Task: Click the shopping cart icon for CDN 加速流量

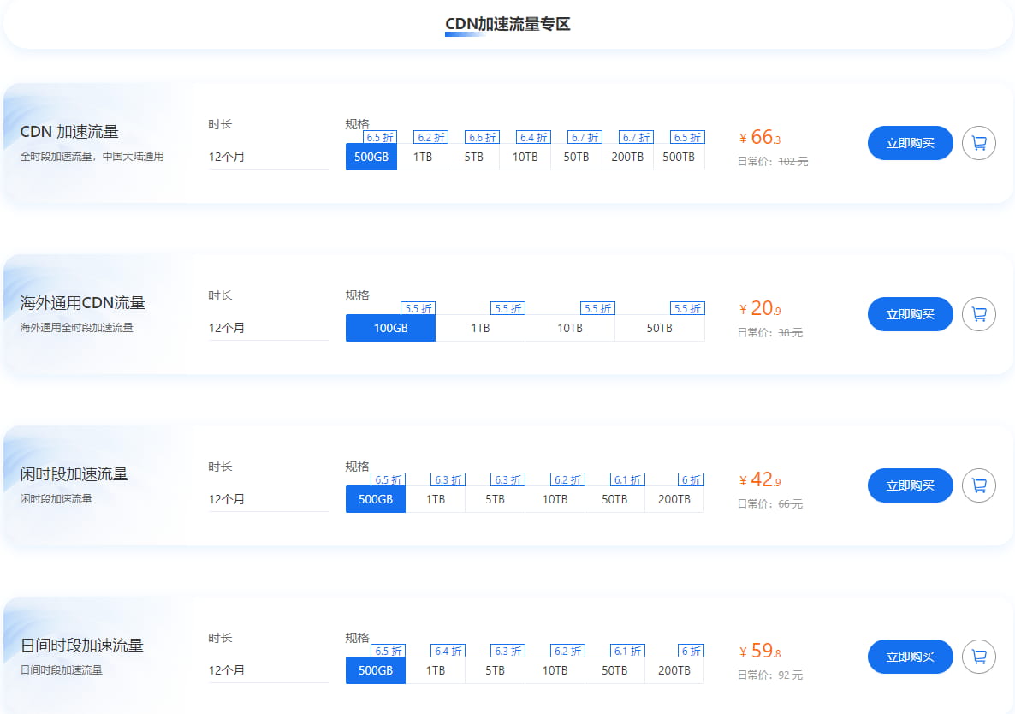Action: 978,143
